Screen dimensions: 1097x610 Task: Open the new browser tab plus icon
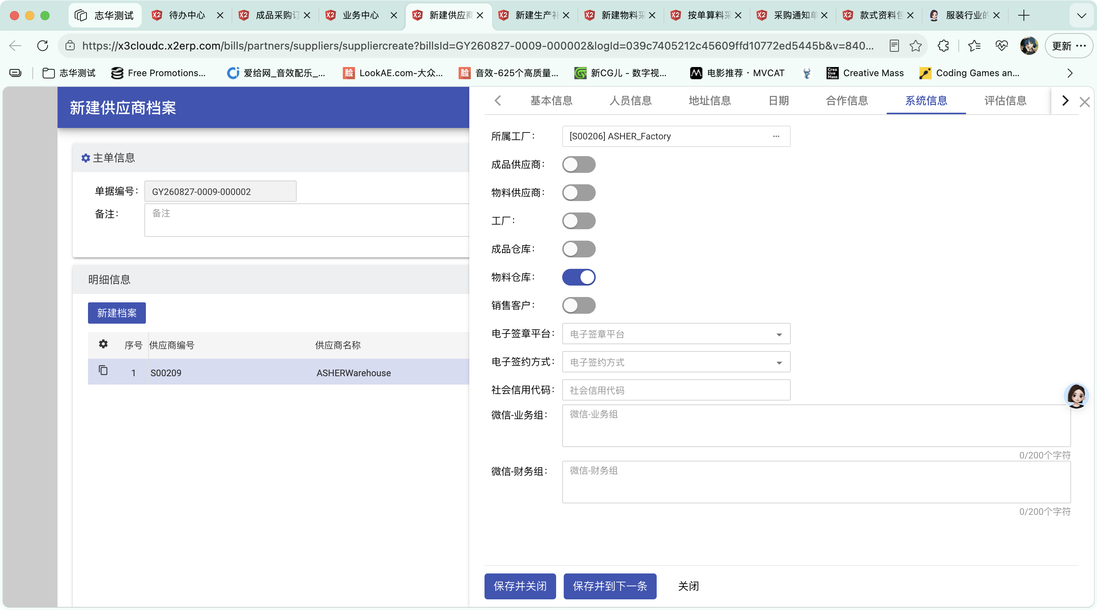tap(1024, 15)
